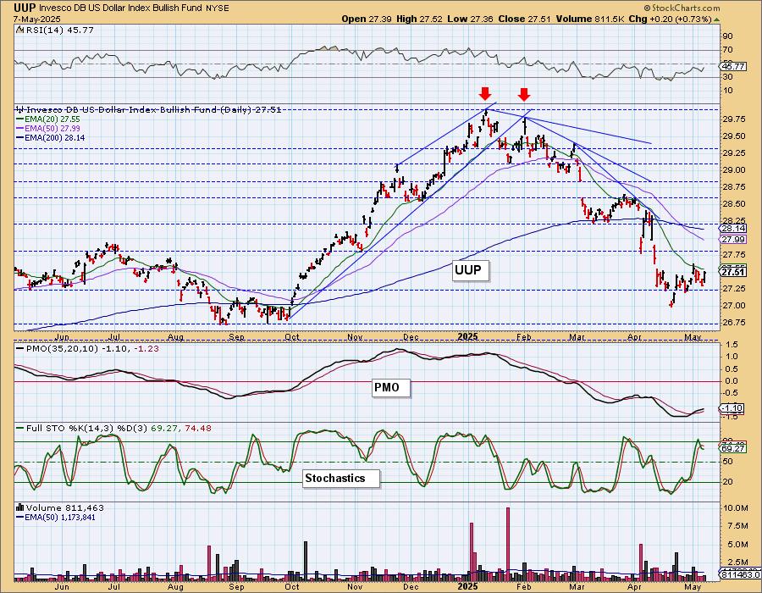762x593 pixels.
Task: Click the 10.0M volume axis label
Action: click(x=735, y=508)
